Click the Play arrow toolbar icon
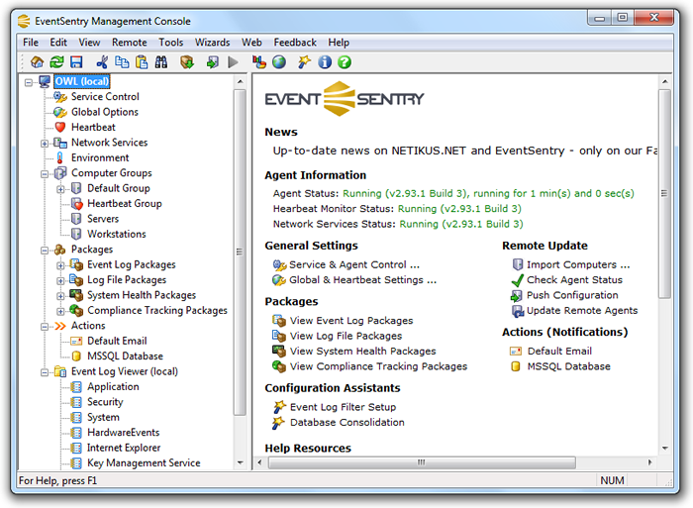This screenshot has width=693, height=508. tap(233, 62)
